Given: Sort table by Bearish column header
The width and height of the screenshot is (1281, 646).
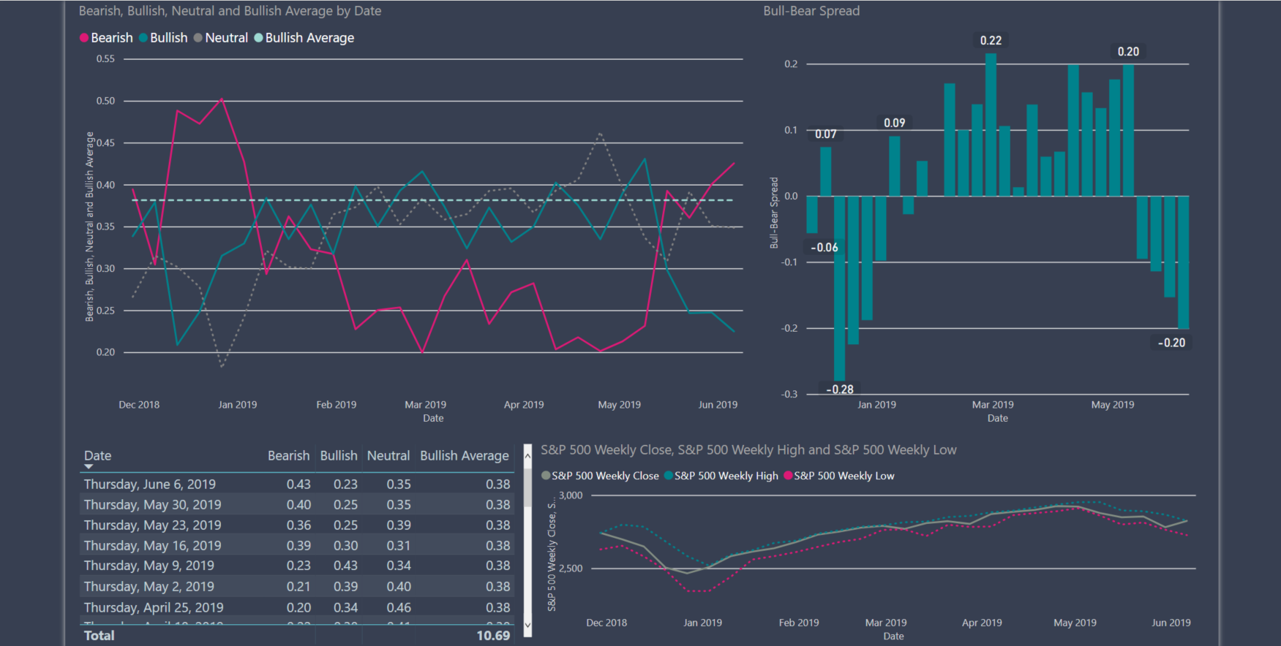Looking at the screenshot, I should (x=288, y=456).
